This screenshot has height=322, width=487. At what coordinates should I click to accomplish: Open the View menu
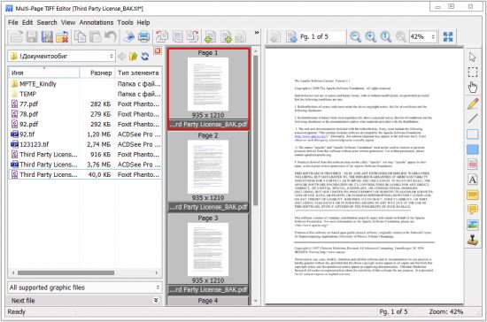click(68, 23)
